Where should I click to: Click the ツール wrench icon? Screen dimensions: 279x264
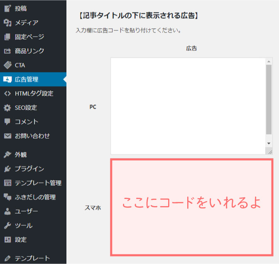point(7,225)
